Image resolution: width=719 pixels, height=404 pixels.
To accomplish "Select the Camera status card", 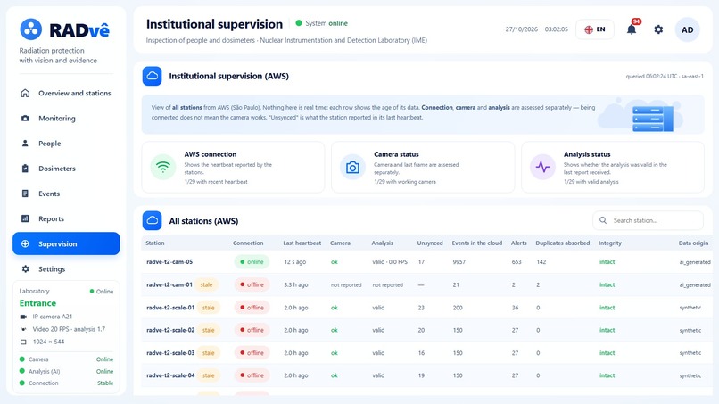I will (x=423, y=167).
